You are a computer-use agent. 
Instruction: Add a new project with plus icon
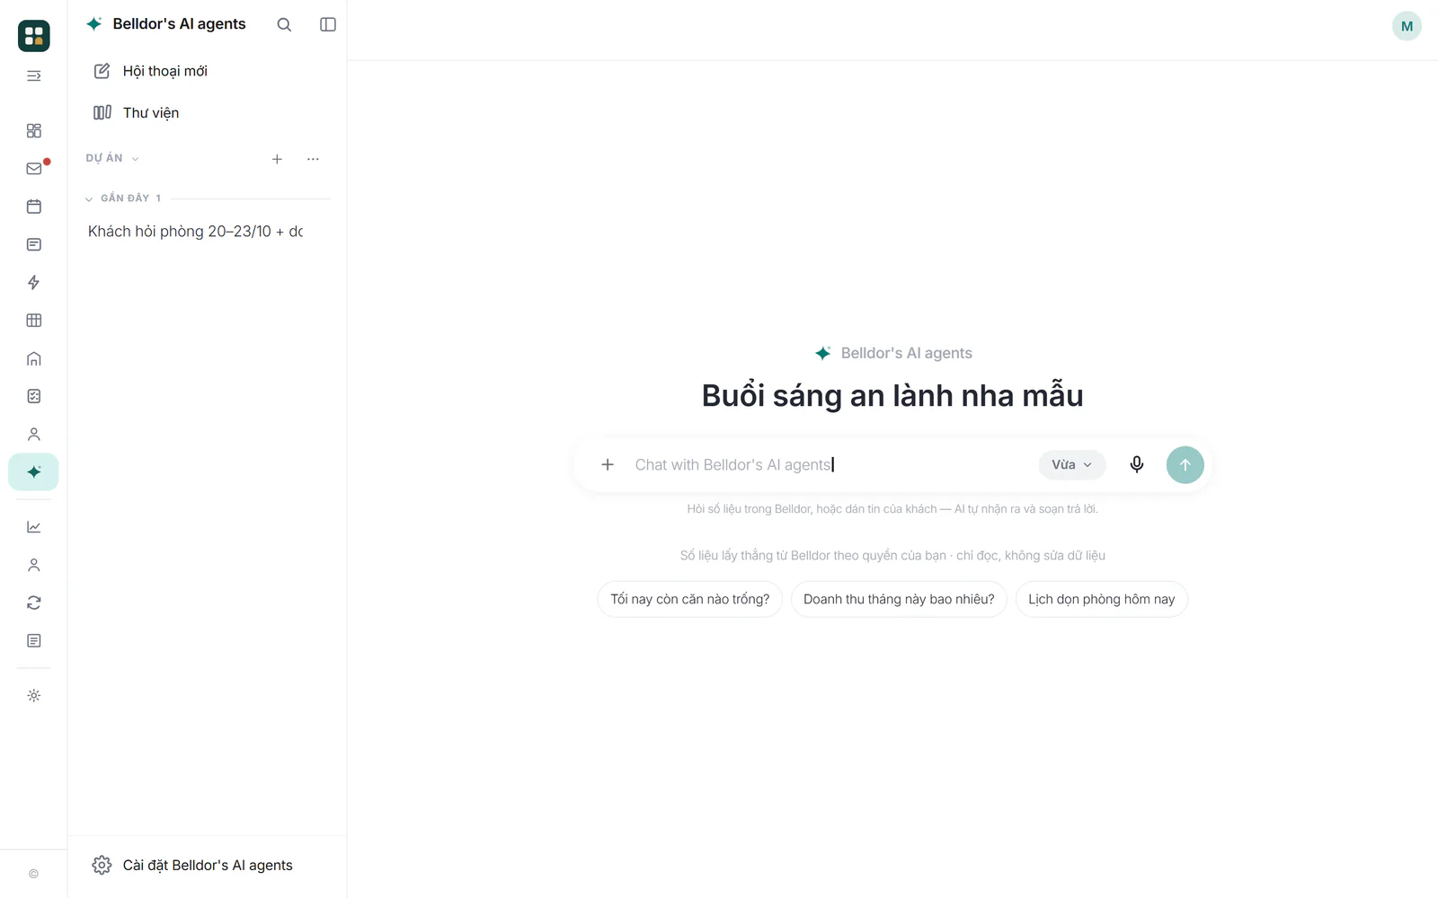(277, 159)
